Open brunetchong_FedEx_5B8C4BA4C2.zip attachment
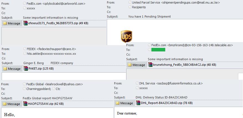Viewport: 243px width, 118px height. 182,65
